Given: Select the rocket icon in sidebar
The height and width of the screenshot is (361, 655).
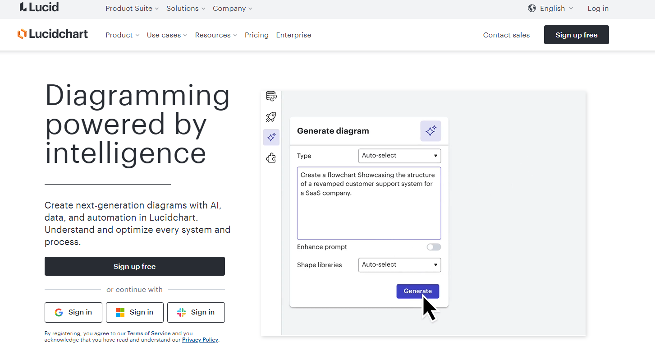Looking at the screenshot, I should pyautogui.click(x=271, y=117).
